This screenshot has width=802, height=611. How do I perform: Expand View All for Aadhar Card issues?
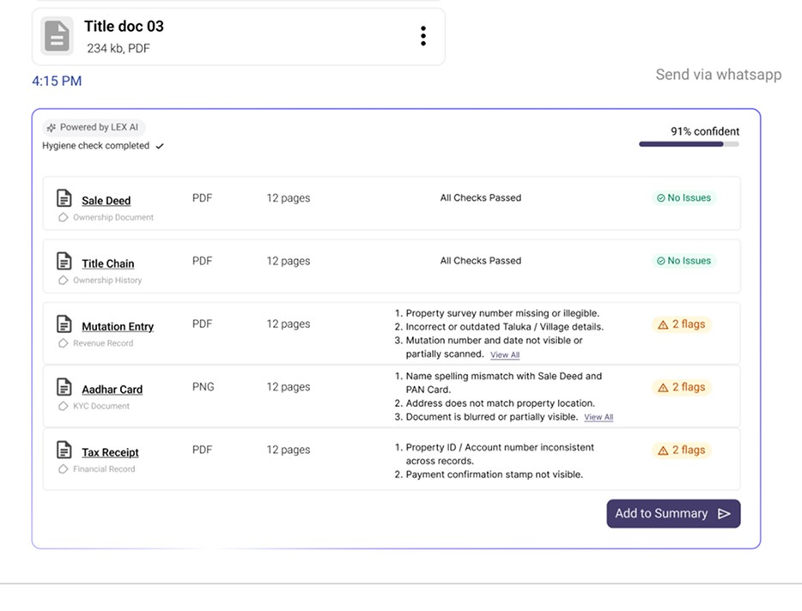[x=598, y=417]
